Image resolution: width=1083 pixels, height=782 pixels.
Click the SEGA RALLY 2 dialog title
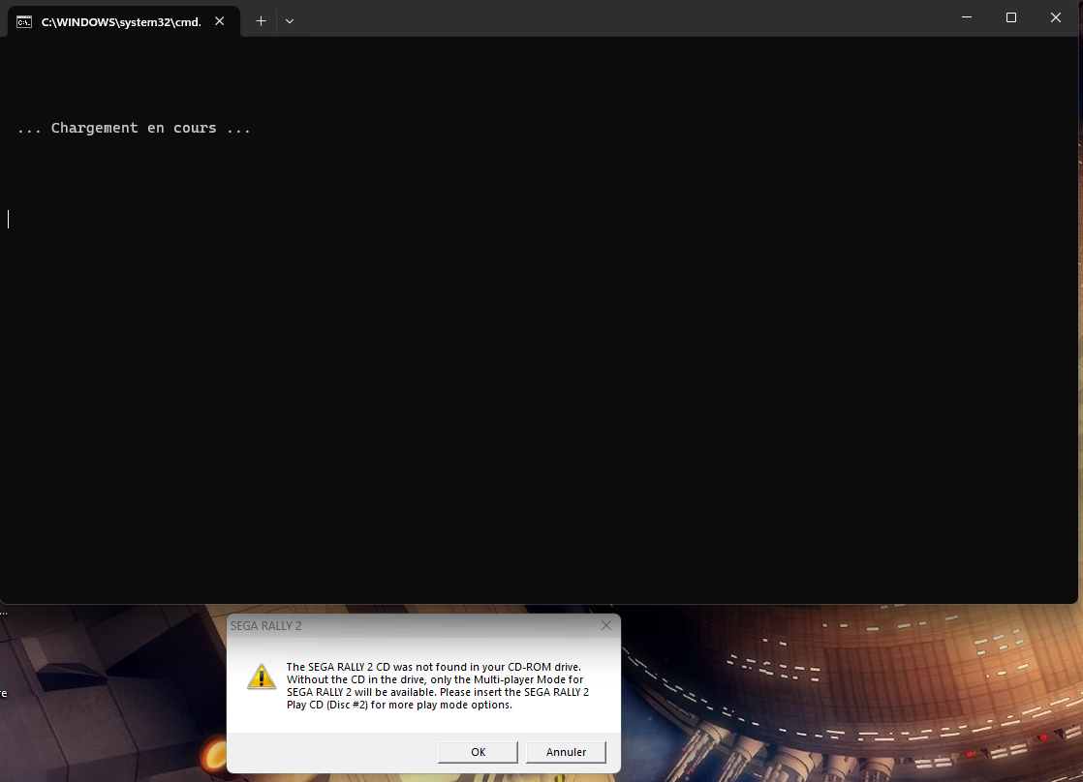266,626
